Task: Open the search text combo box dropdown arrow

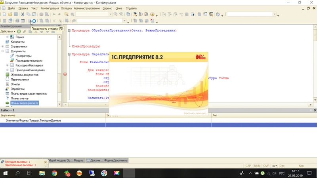Action: [111, 14]
